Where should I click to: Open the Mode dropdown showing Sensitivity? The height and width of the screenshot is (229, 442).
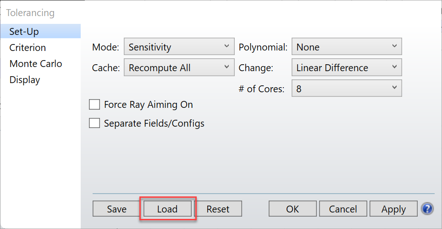point(179,46)
